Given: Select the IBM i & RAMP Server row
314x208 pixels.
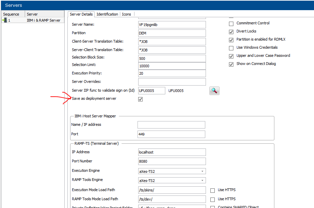Looking at the screenshot, I should pyautogui.click(x=33, y=20).
